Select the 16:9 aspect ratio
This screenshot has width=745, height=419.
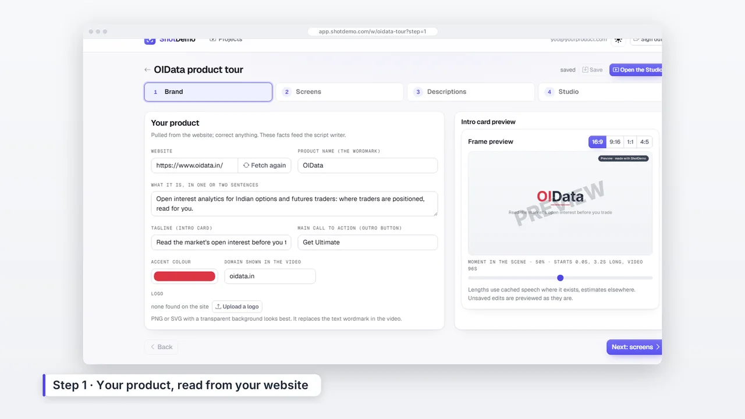pos(597,142)
